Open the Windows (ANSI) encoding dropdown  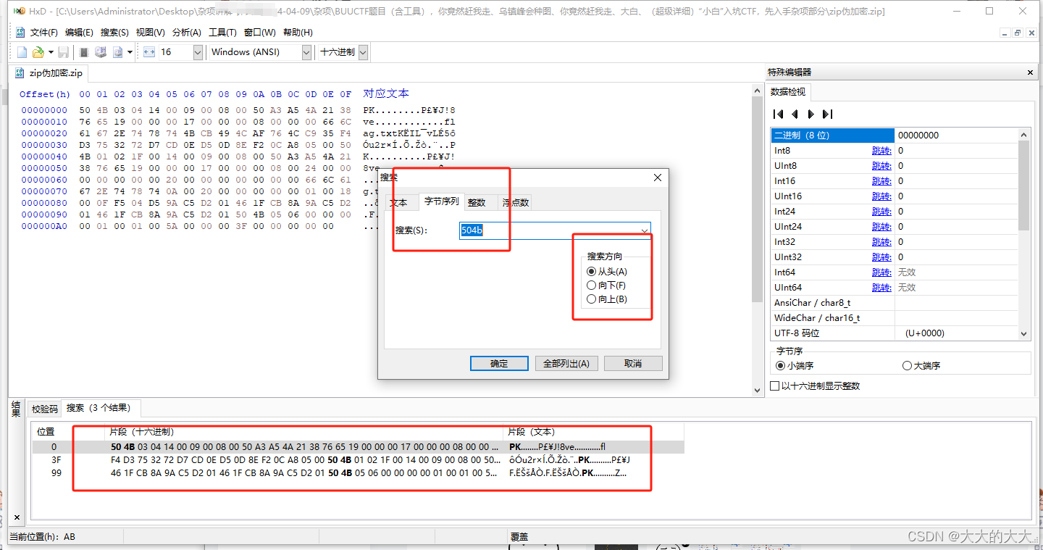(306, 52)
